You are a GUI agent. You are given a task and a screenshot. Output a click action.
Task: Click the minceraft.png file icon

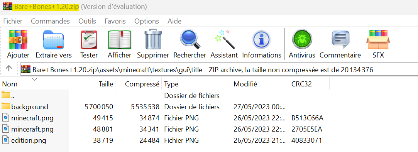(6, 129)
